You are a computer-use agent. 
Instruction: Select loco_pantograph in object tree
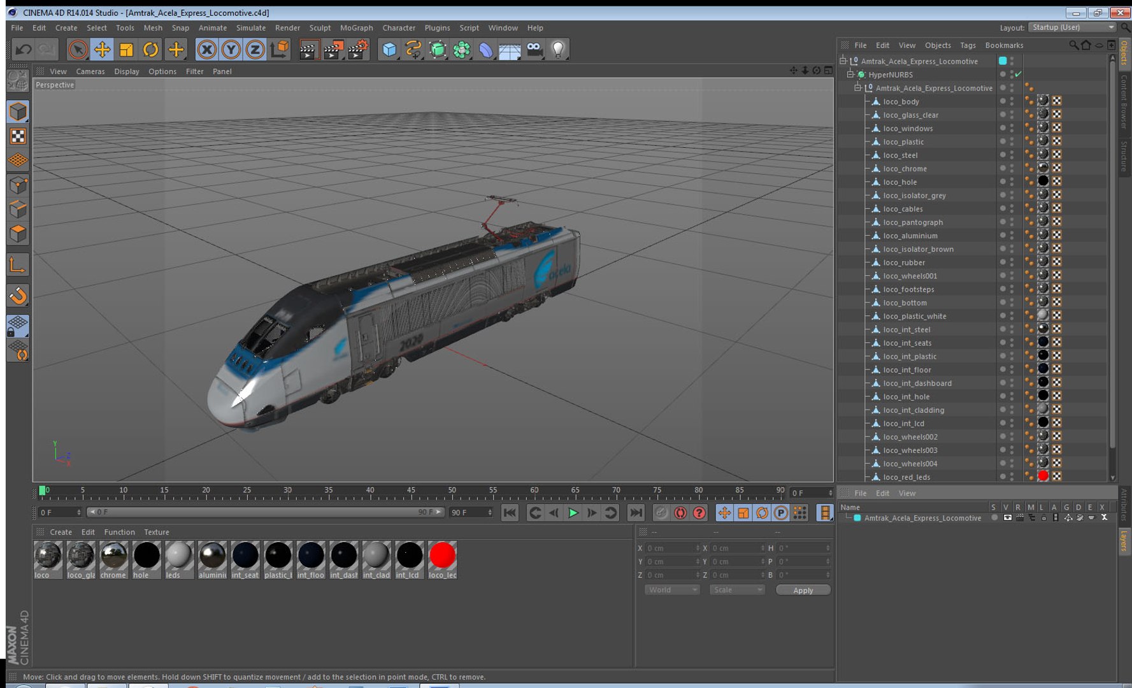pos(912,222)
